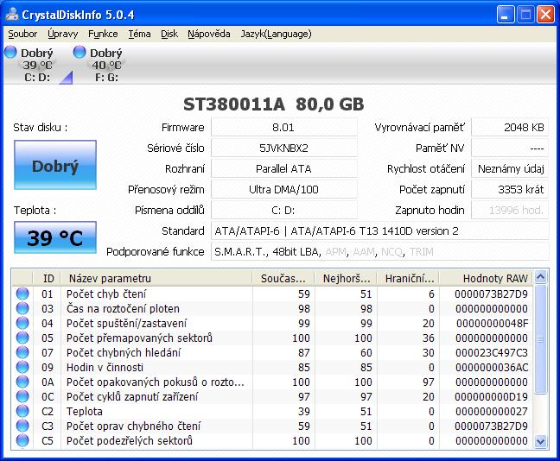Click status orb of Hodin v činnosti row

click(x=22, y=367)
